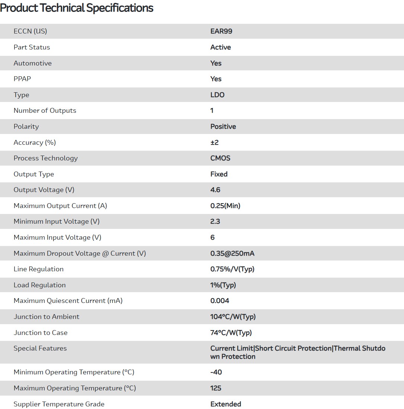Click the PPAP row label
The height and width of the screenshot is (409, 404).
[22, 79]
